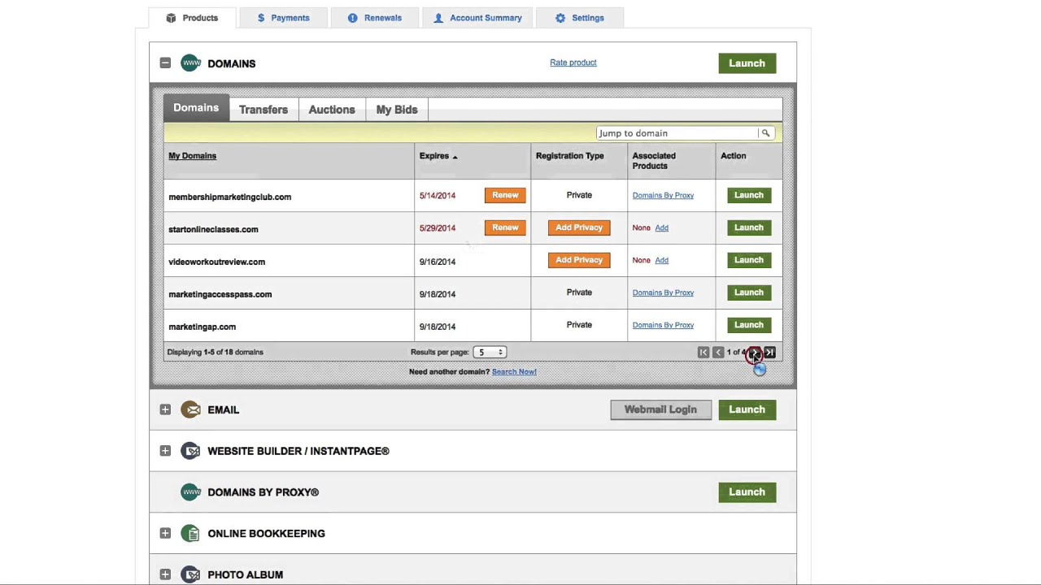Image resolution: width=1041 pixels, height=585 pixels.
Task: Go to the next page of domains
Action: tap(755, 352)
